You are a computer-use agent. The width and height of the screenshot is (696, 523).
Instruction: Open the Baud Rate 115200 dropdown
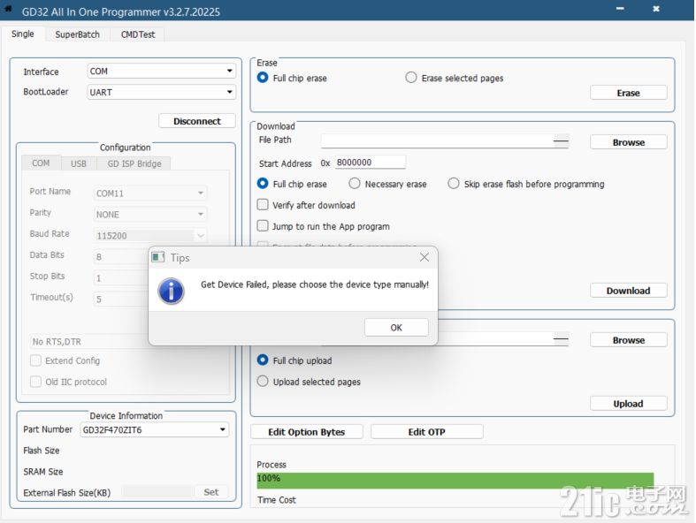(x=150, y=236)
